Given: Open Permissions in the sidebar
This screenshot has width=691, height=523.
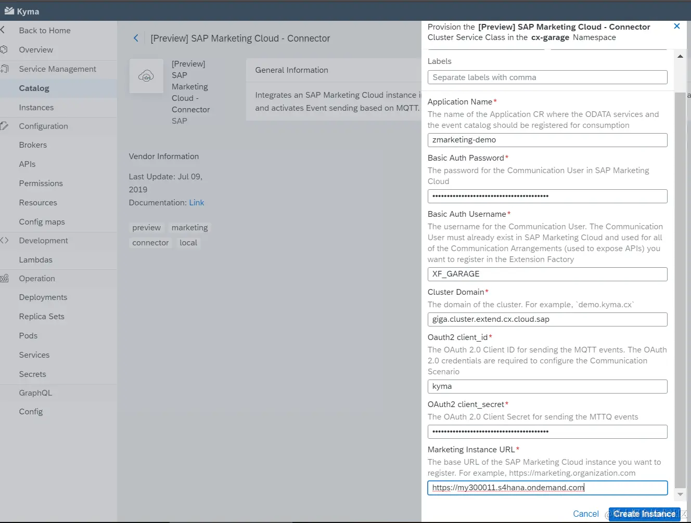Looking at the screenshot, I should [x=41, y=183].
